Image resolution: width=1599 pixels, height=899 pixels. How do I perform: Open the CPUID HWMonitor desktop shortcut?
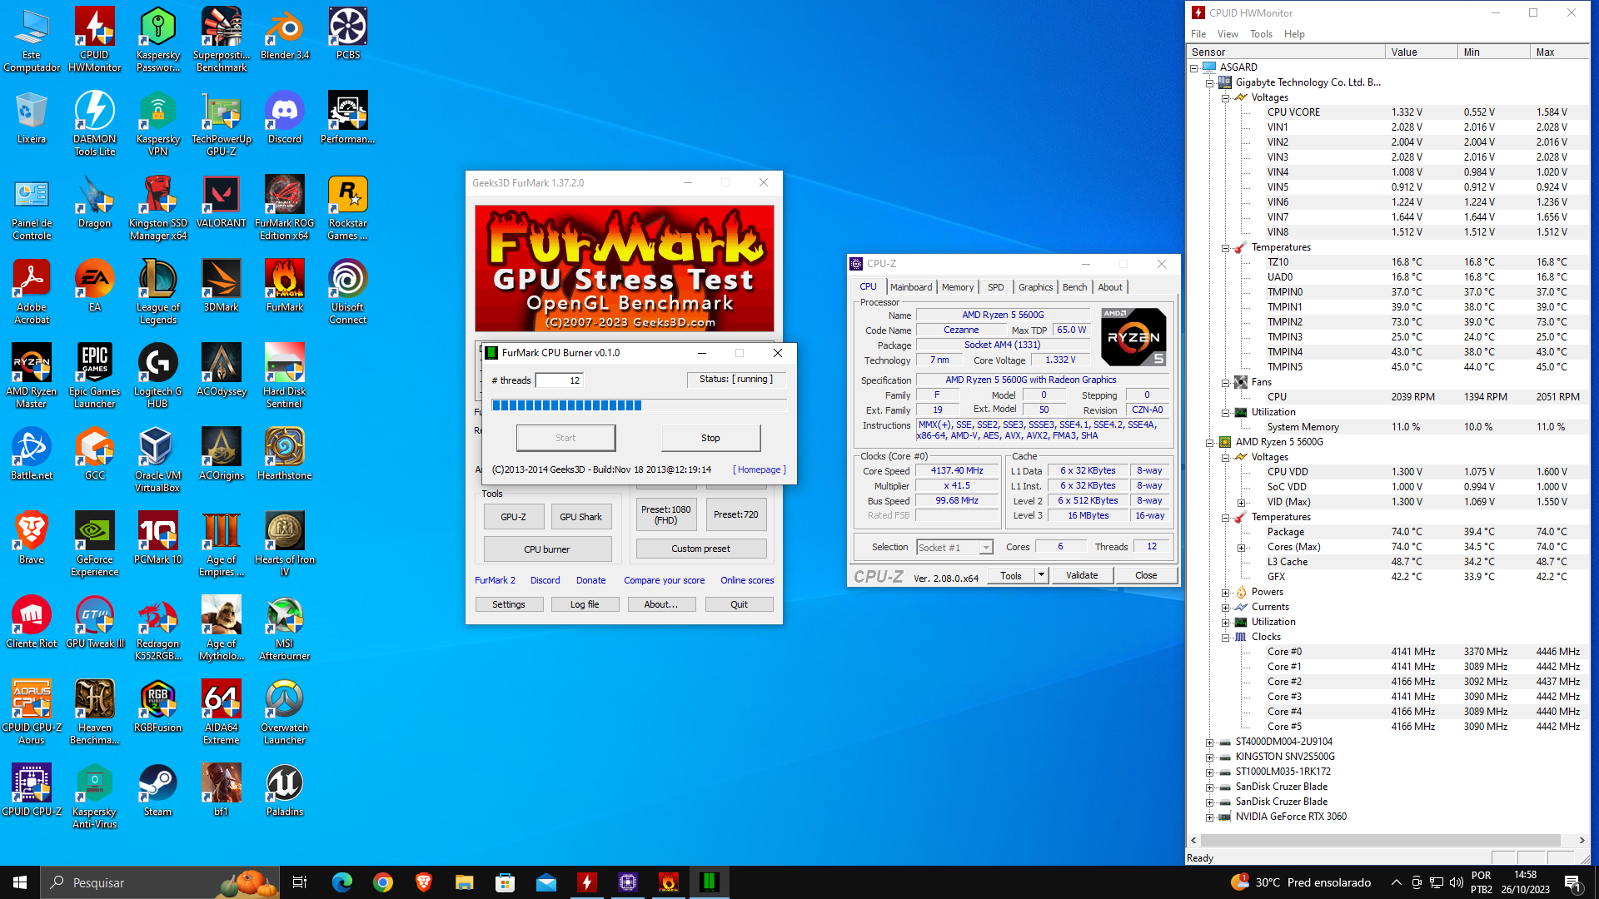(95, 40)
